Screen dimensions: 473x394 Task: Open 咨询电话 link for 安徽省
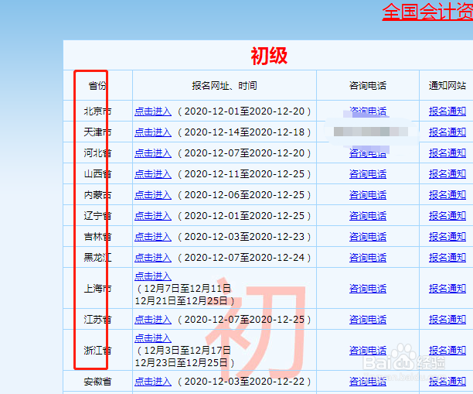tap(368, 382)
